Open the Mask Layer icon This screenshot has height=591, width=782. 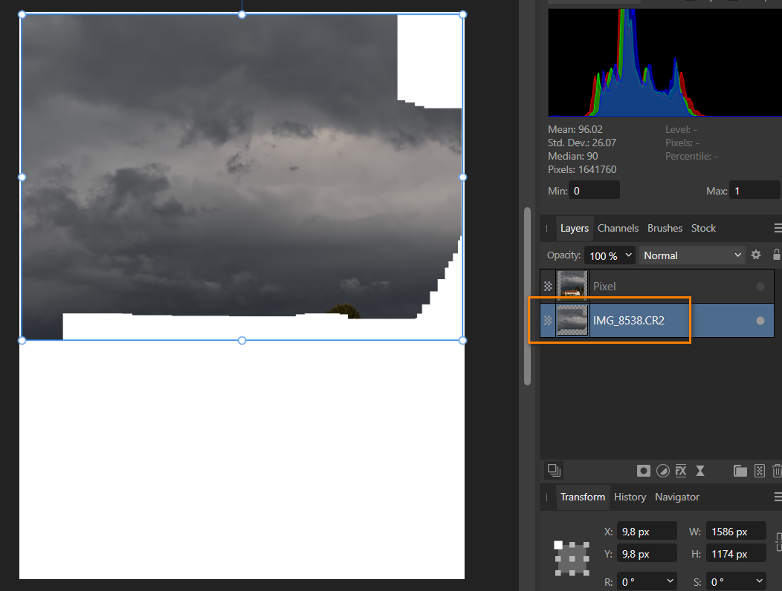(644, 471)
